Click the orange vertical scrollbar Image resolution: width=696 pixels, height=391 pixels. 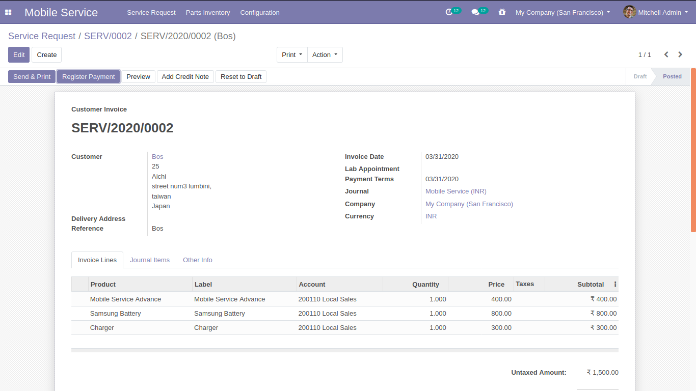point(693,150)
